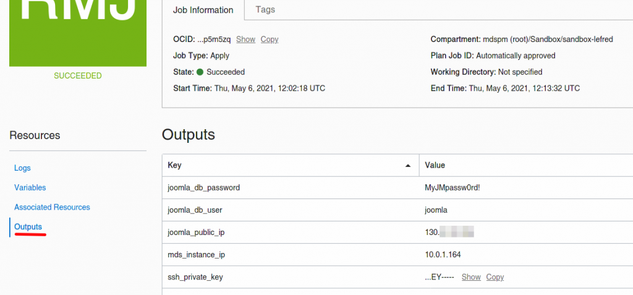Click the Job Type Apply text
This screenshot has height=295, width=633.
click(x=219, y=56)
